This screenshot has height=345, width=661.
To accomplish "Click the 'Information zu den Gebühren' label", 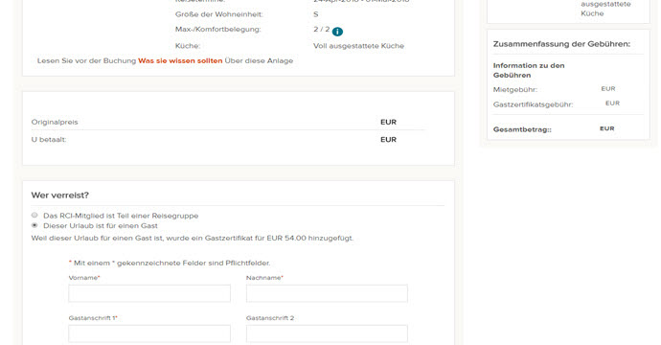I will pyautogui.click(x=529, y=70).
